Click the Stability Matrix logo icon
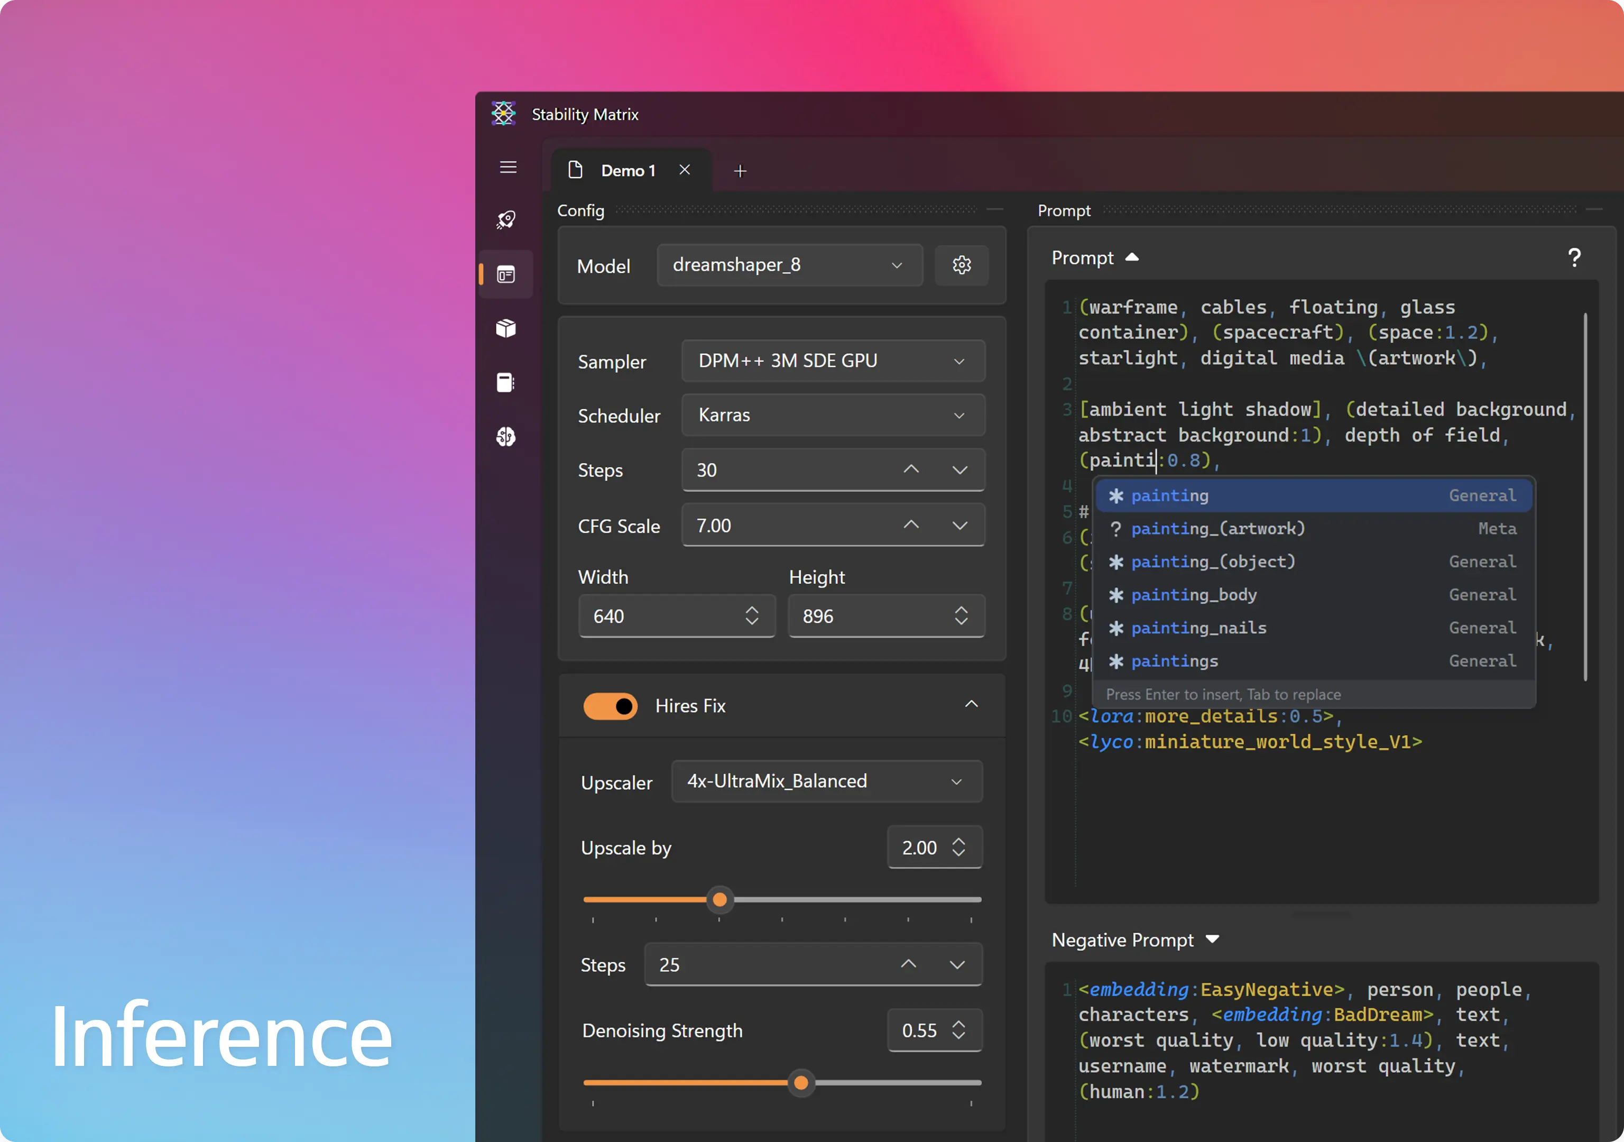The width and height of the screenshot is (1624, 1142). coord(503,114)
